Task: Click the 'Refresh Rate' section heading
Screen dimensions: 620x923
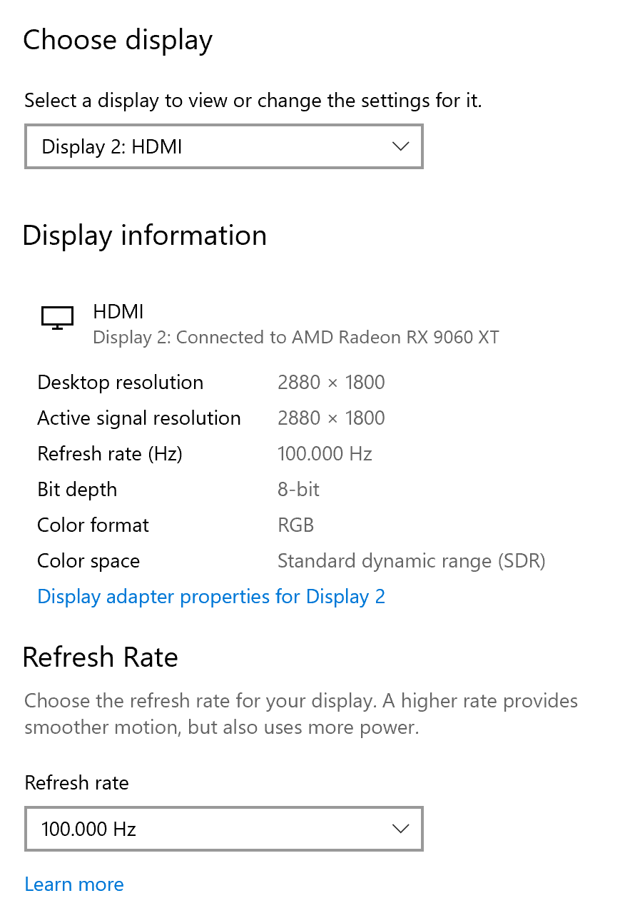Action: pyautogui.click(x=101, y=657)
